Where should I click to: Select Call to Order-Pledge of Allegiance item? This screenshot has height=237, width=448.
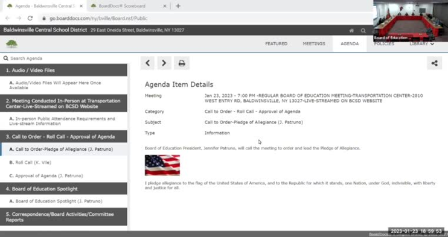pyautogui.click(x=63, y=150)
